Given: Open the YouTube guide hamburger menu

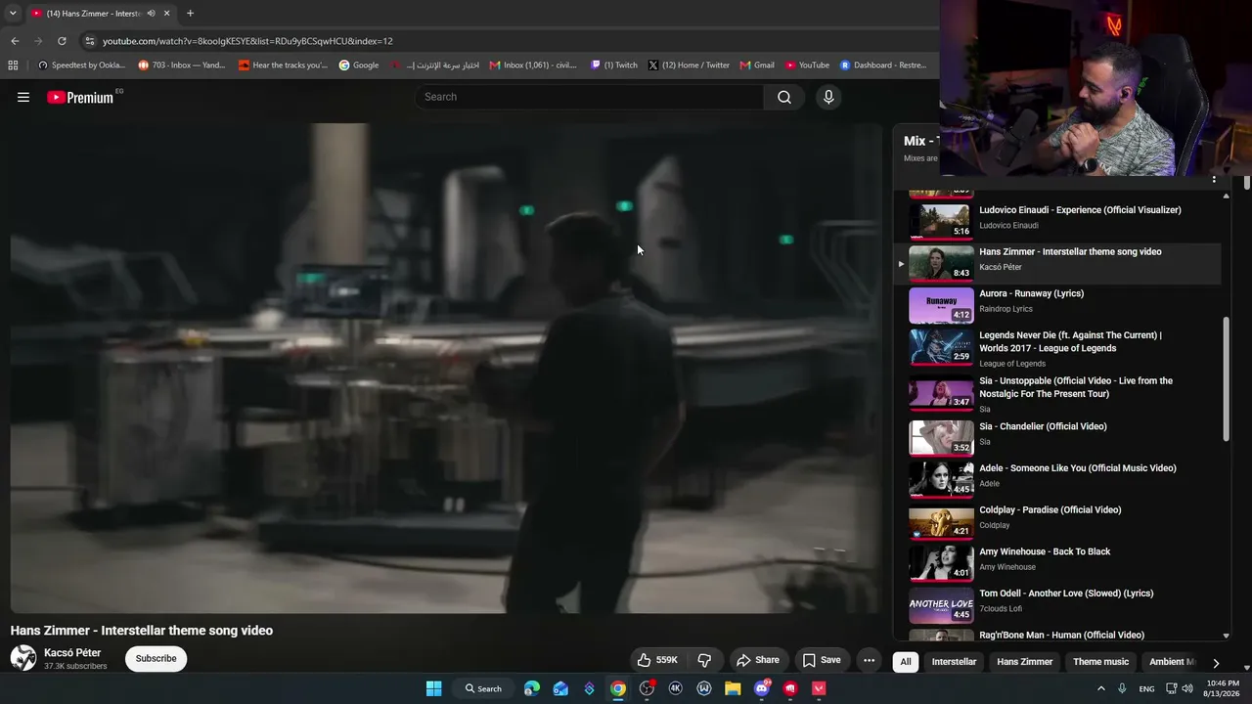Looking at the screenshot, I should (x=23, y=97).
